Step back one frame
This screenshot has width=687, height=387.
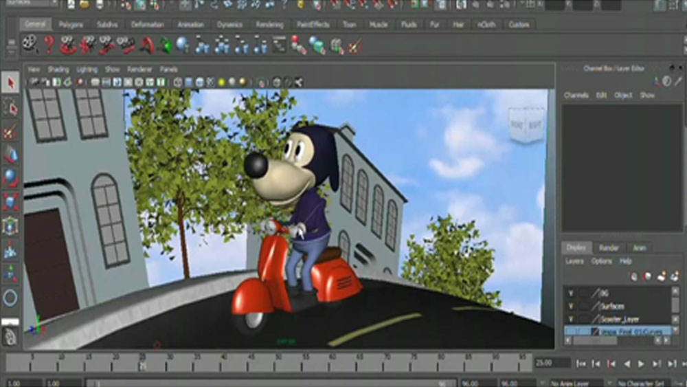[x=596, y=364]
